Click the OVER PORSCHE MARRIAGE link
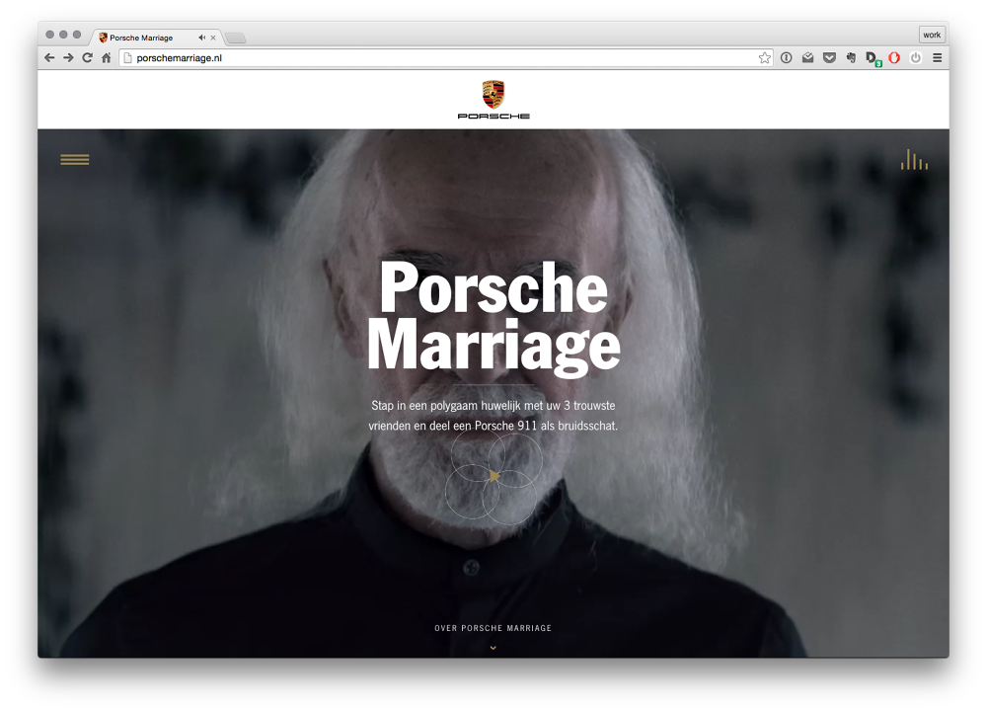 pos(493,627)
